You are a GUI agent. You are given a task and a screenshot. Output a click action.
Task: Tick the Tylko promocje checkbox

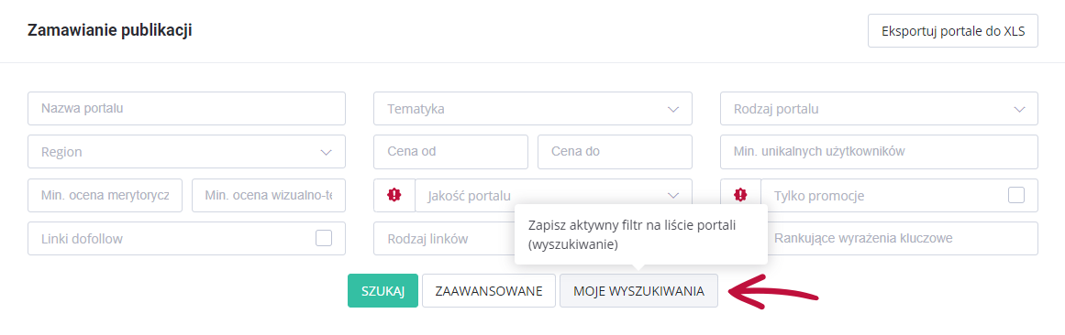pos(1016,195)
